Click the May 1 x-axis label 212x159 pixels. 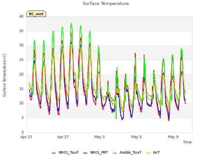pyautogui.click(x=100, y=137)
